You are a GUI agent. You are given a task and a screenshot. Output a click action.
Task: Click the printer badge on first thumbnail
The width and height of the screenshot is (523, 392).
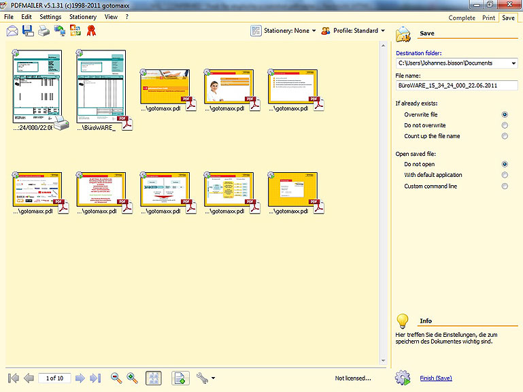[62, 123]
